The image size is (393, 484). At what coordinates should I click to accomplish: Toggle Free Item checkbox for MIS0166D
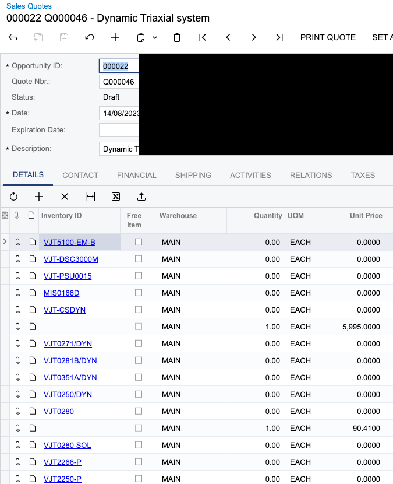[x=139, y=293]
